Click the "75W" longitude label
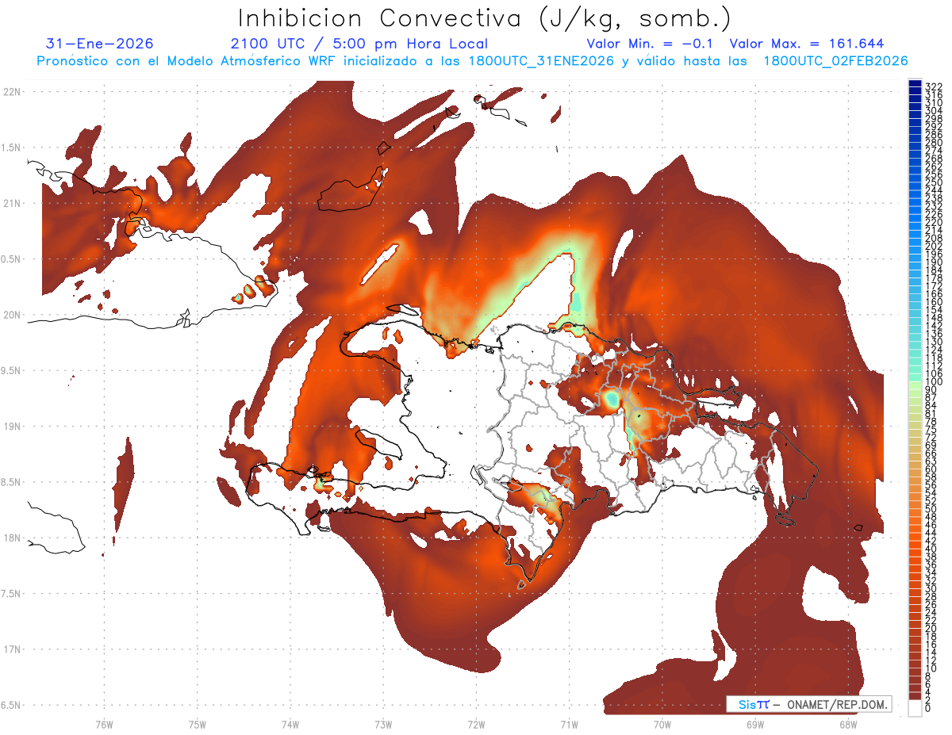 pos(198,724)
